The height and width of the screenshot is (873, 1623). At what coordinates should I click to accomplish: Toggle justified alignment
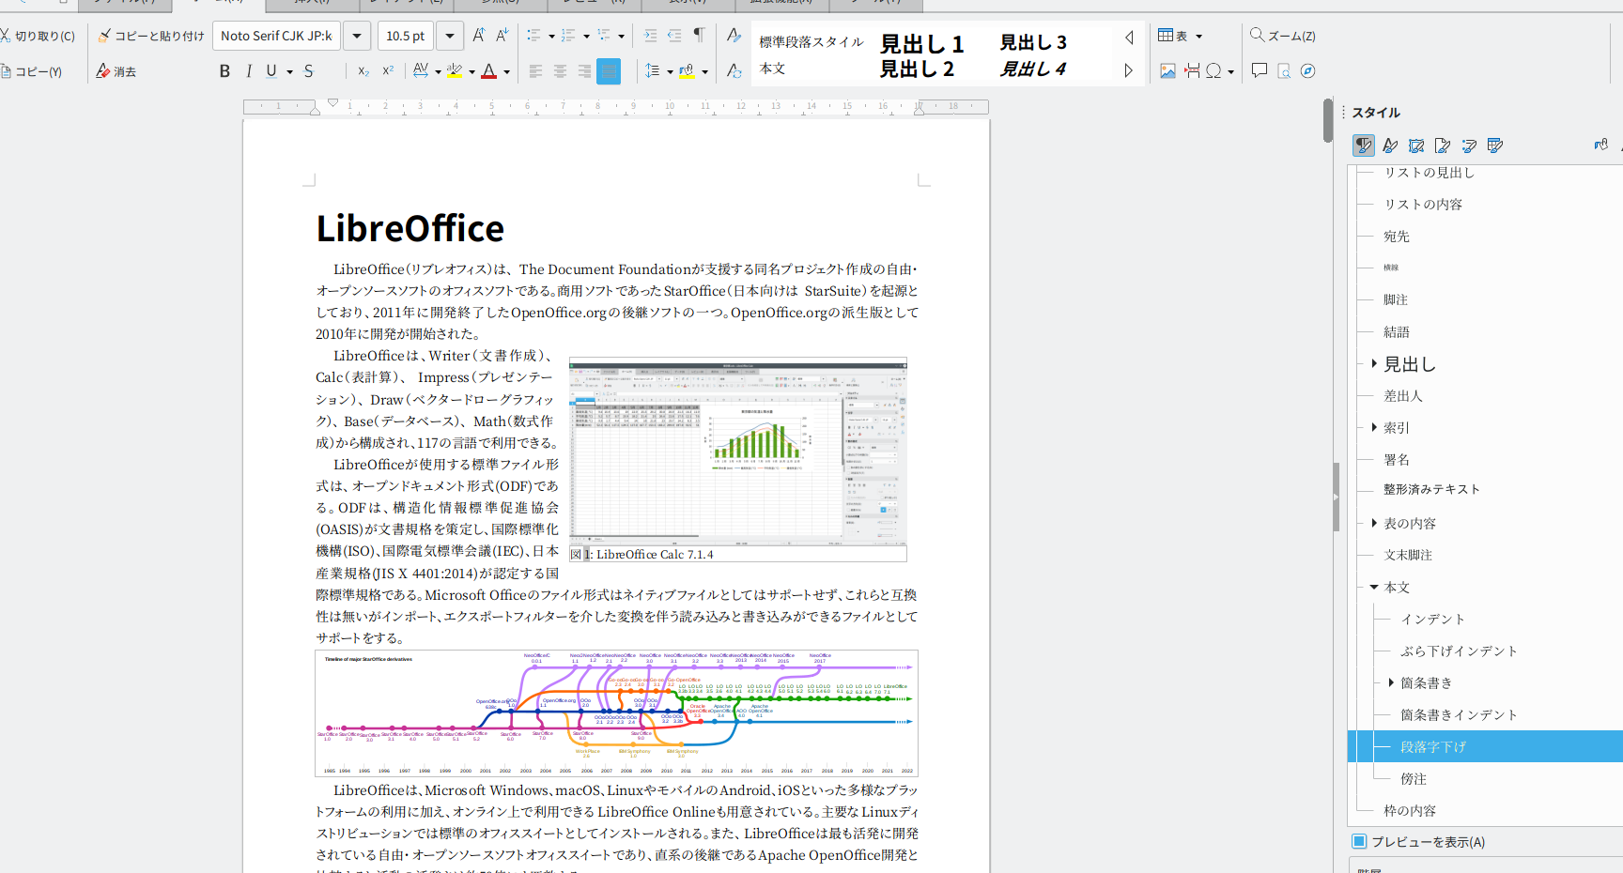[x=609, y=71]
